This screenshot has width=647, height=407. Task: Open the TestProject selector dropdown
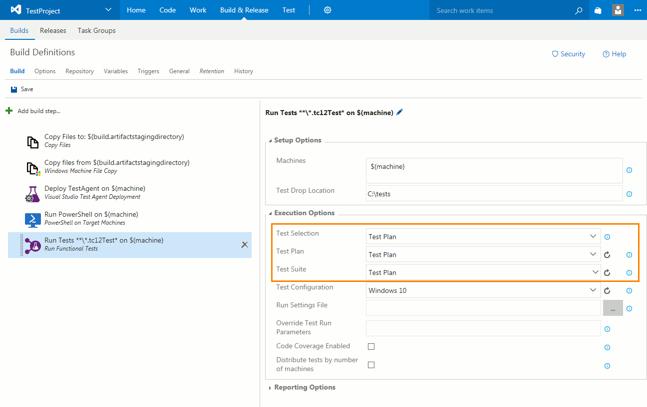point(109,10)
